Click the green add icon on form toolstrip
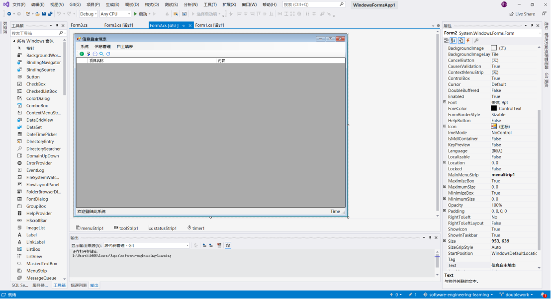The height and width of the screenshot is (299, 551). tap(82, 54)
